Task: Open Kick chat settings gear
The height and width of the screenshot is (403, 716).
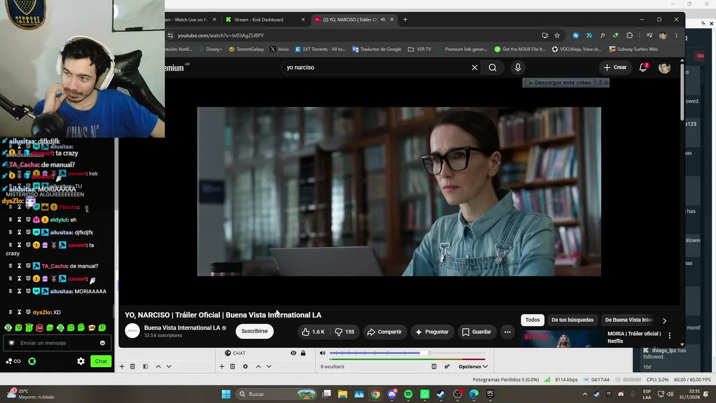Action: [81, 362]
